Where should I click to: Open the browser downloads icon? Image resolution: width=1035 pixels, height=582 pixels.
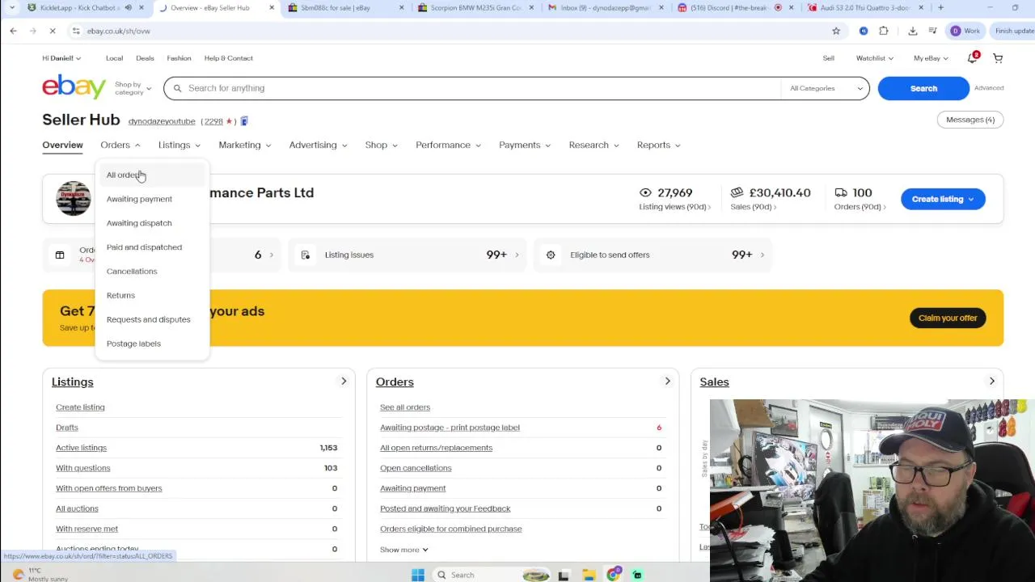913,31
